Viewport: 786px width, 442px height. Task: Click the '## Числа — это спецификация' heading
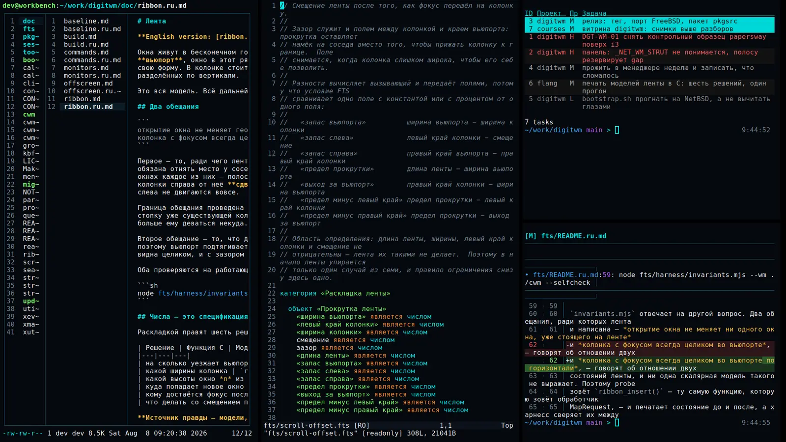[193, 317]
